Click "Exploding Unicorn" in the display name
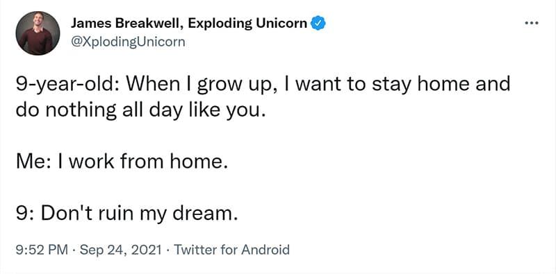This screenshot has height=274, width=556. pos(248,24)
